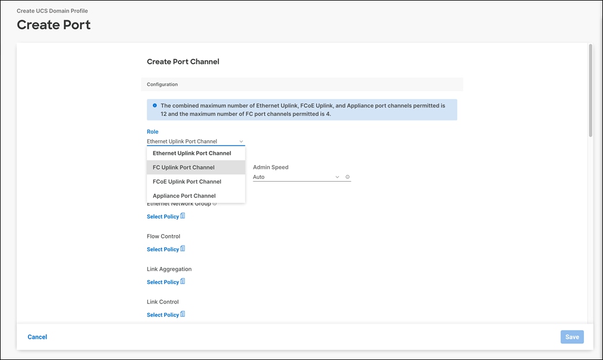
Task: Collapse the open Role selection list
Action: (241, 141)
